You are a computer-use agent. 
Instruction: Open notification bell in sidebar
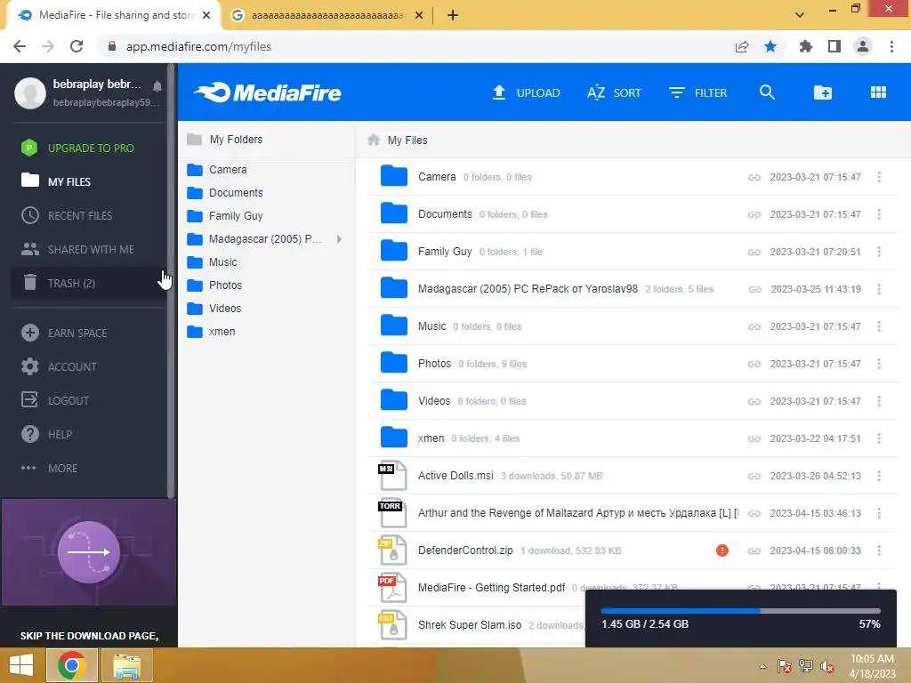pos(157,86)
